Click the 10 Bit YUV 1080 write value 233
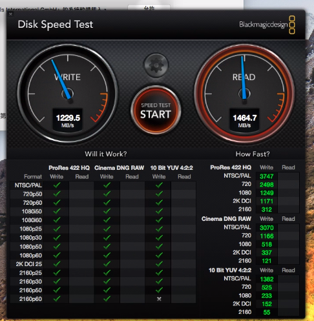 click(267, 296)
